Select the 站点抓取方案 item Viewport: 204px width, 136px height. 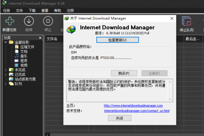(x=25, y=79)
